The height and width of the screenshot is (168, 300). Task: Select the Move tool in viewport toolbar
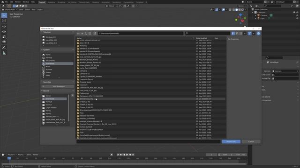point(4,26)
